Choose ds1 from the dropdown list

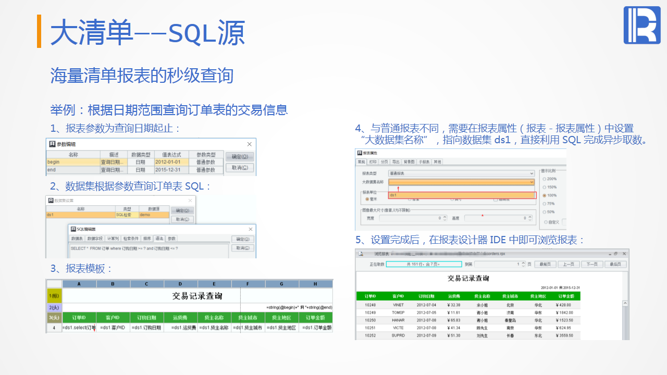tap(462, 195)
